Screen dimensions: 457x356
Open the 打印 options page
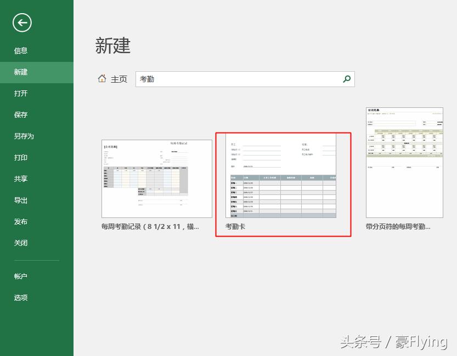(x=20, y=157)
